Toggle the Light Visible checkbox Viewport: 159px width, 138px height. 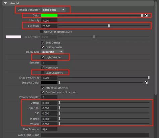coord(43,57)
